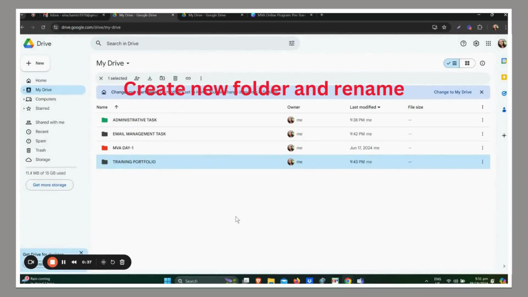Restart the recording
Image resolution: width=528 pixels, height=297 pixels.
coord(113,262)
